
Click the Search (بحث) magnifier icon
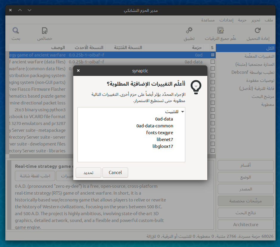(16, 30)
